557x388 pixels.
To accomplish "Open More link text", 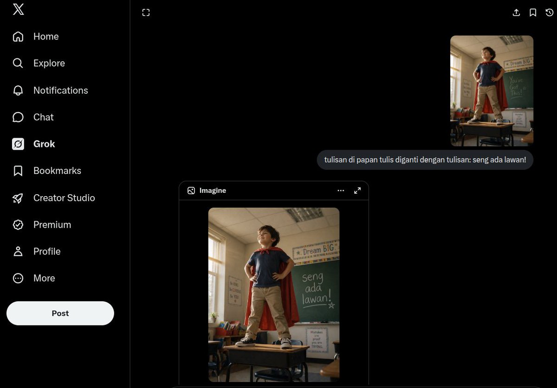I will [44, 279].
